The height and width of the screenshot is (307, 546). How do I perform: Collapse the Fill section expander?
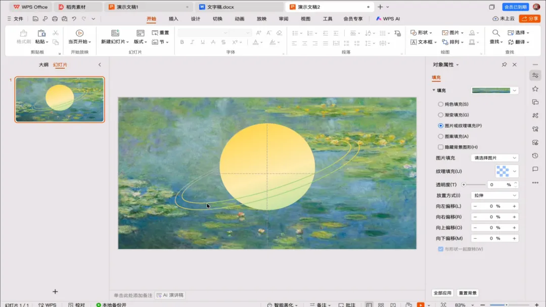click(434, 90)
